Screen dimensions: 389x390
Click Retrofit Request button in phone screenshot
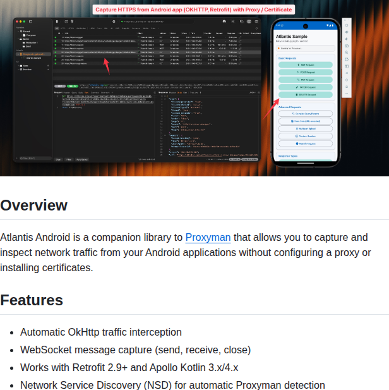click(306, 143)
